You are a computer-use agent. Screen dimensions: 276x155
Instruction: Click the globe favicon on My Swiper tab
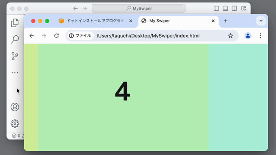point(144,21)
